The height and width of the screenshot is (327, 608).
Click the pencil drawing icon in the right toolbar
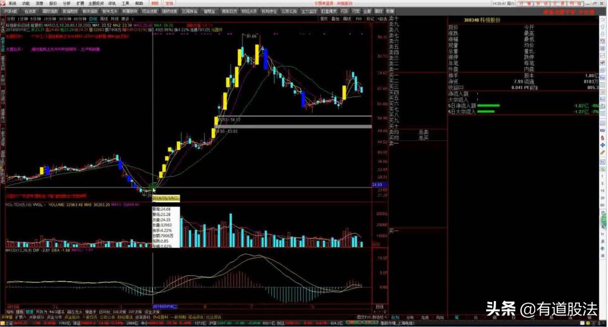603,152
